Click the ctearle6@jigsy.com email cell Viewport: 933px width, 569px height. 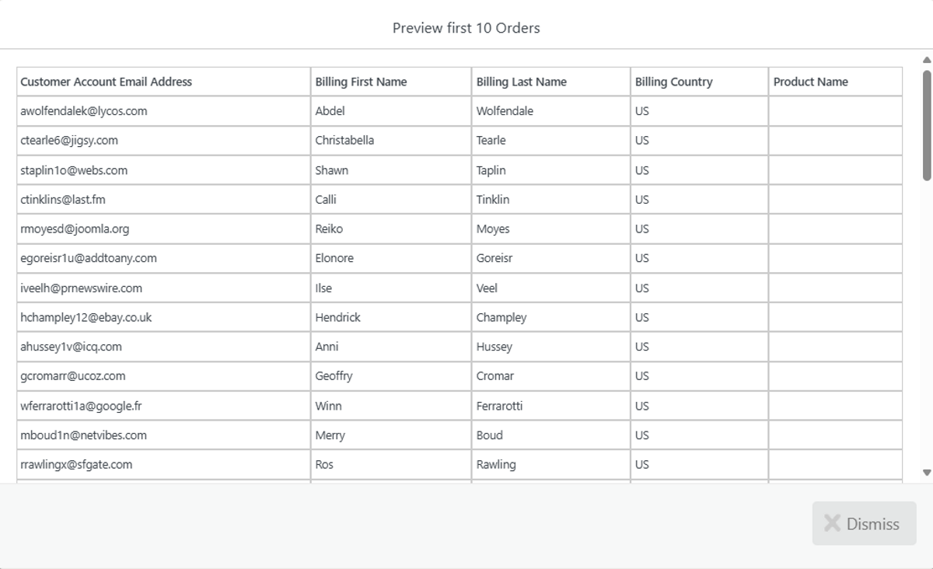pos(69,141)
